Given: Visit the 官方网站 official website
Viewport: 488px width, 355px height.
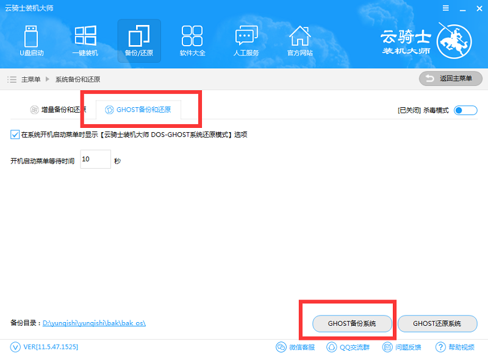Looking at the screenshot, I should click(x=300, y=41).
